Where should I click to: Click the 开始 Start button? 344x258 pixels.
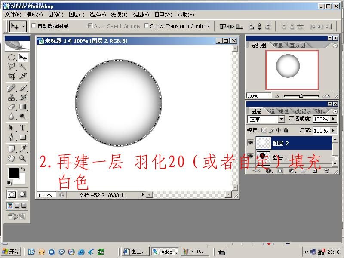click(11, 252)
